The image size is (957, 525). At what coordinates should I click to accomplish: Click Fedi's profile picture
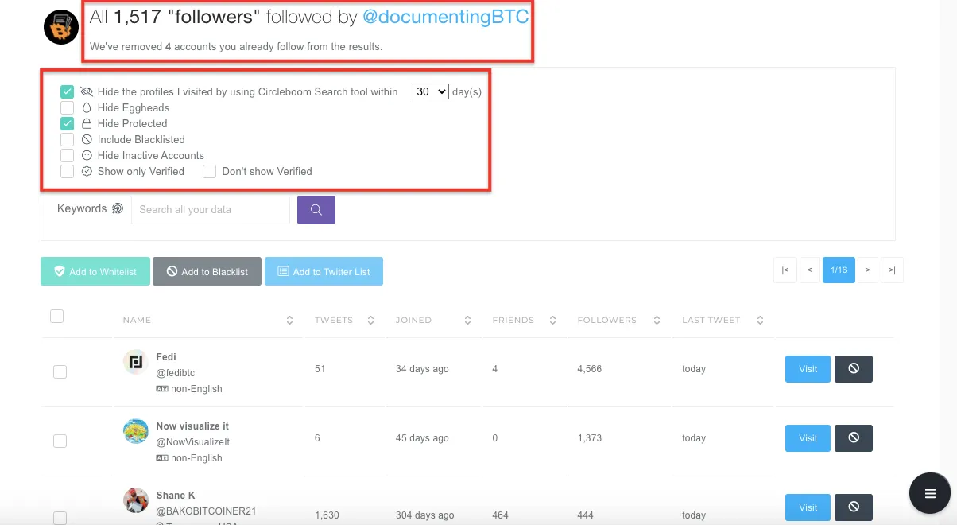coord(136,362)
